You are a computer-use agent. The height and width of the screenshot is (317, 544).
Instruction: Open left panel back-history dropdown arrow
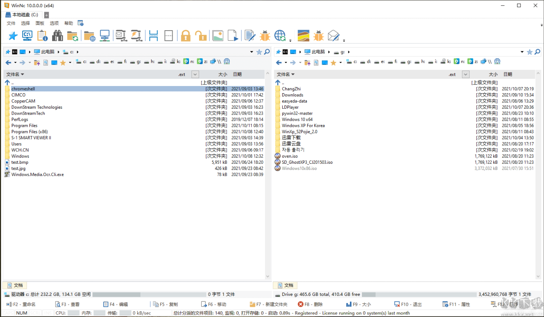(15, 62)
